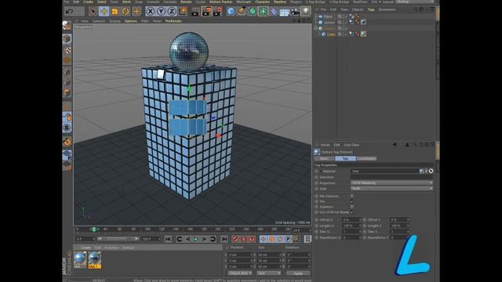Jump to the end of the timeline

coord(224,239)
